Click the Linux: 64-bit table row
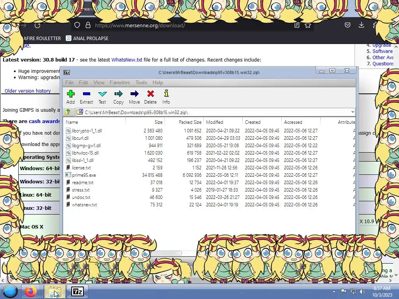Screen dimensions: 399x299 (39, 195)
